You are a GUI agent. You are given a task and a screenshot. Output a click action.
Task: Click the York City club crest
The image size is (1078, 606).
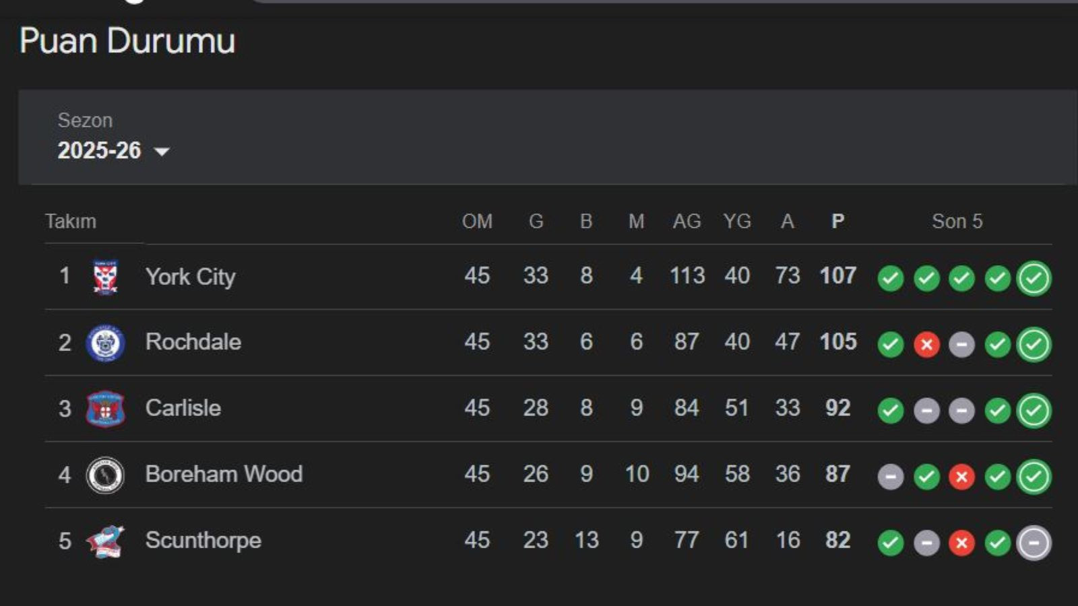point(105,277)
